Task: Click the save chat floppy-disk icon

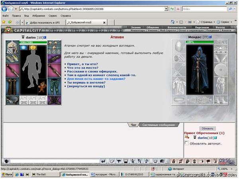Action: point(126,161)
